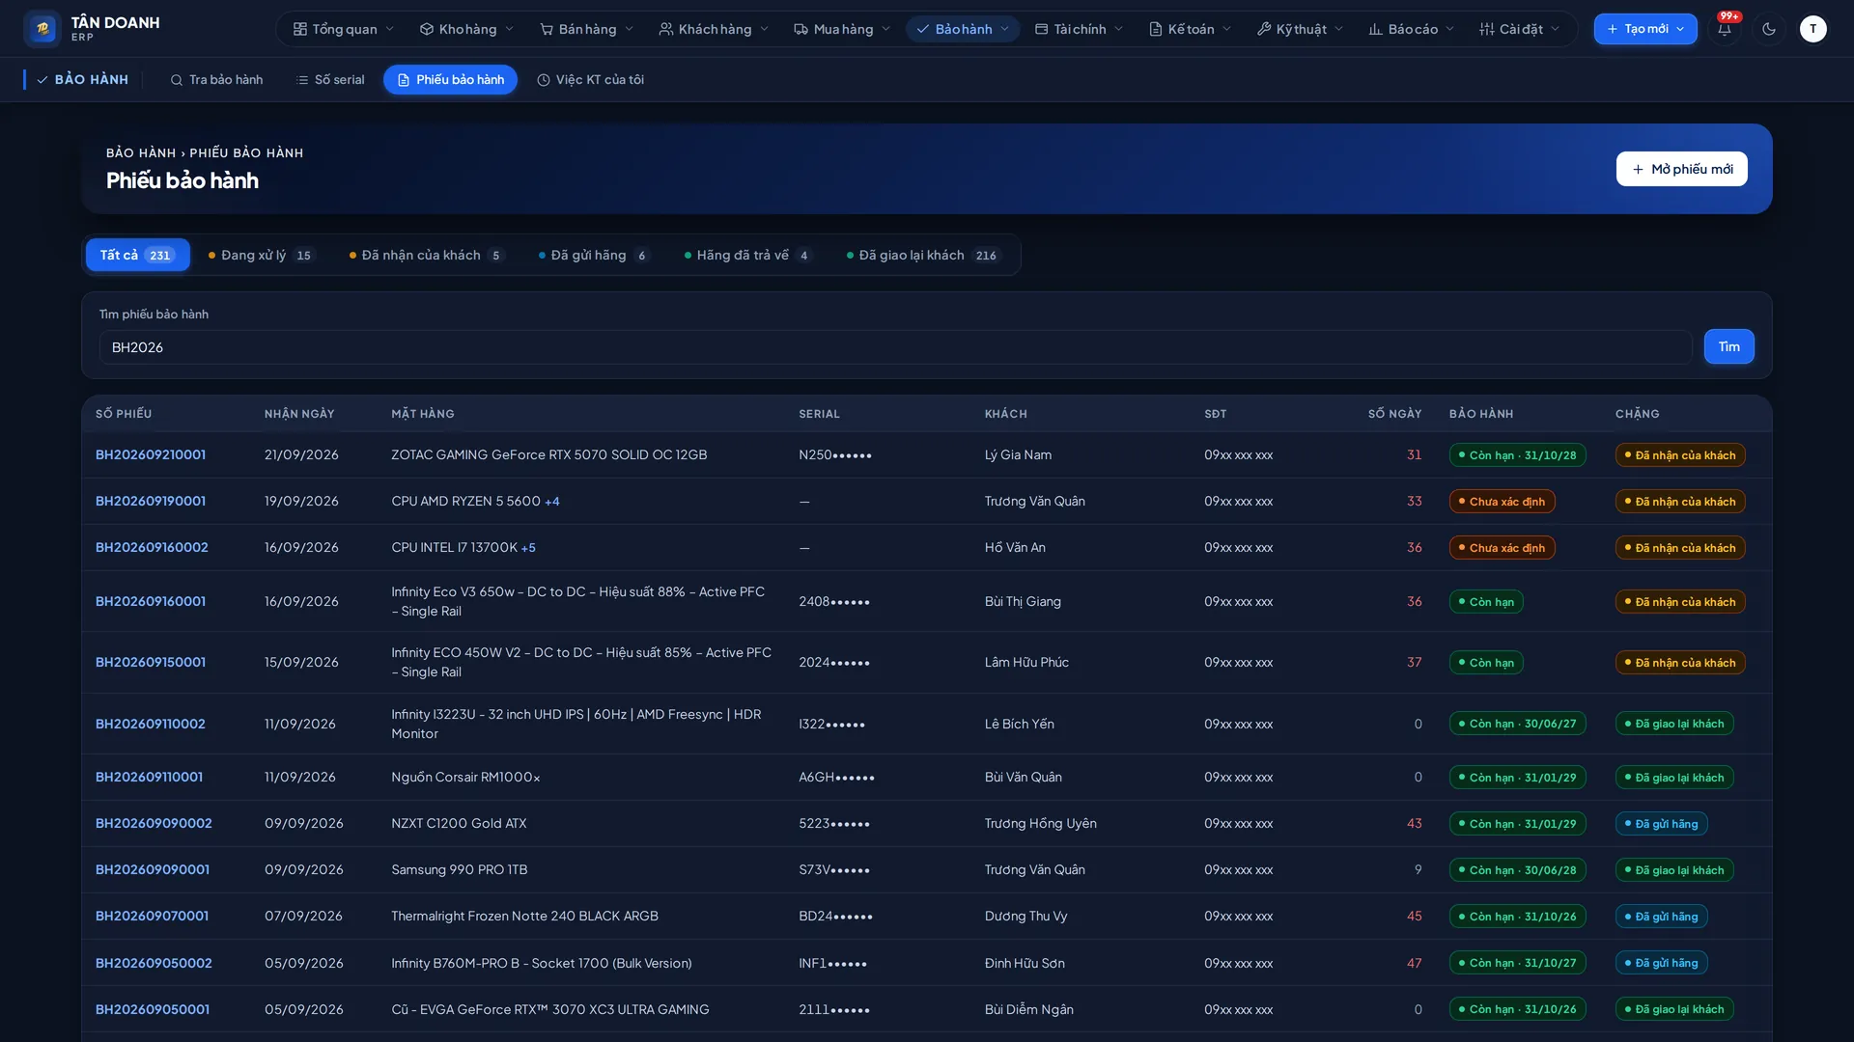Open ticket BH202609050001
Image resolution: width=1854 pixels, height=1042 pixels.
[153, 1009]
